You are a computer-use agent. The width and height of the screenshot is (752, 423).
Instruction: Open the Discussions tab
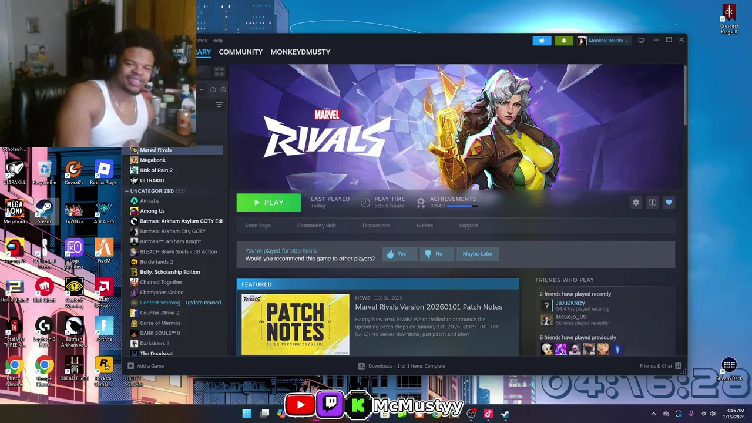(376, 226)
